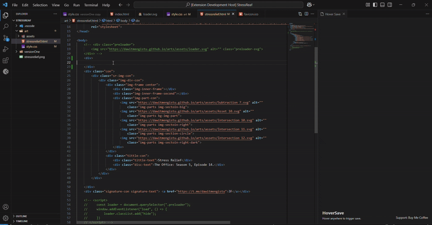Image resolution: width=432 pixels, height=225 pixels.
Task: Open the File menu
Action: pos(15,5)
